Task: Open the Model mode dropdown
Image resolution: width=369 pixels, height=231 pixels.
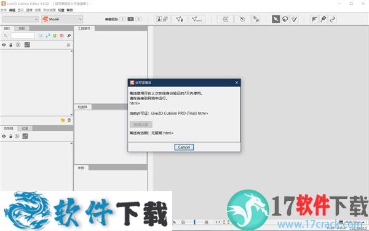Action: [62, 19]
